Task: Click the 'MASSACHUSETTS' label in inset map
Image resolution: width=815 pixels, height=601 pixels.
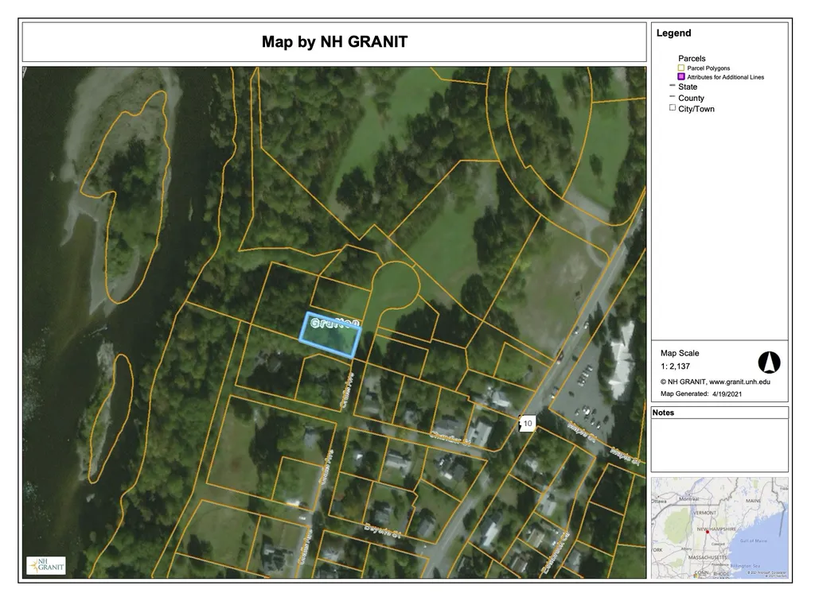Action: coord(707,557)
